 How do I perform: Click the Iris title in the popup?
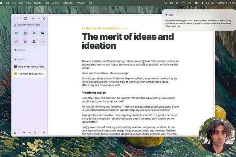click(171, 15)
